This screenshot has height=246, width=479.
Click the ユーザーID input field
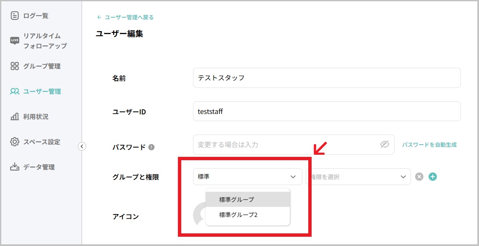pos(327,111)
